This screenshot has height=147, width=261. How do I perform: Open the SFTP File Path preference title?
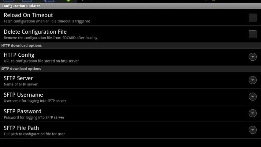21,128
